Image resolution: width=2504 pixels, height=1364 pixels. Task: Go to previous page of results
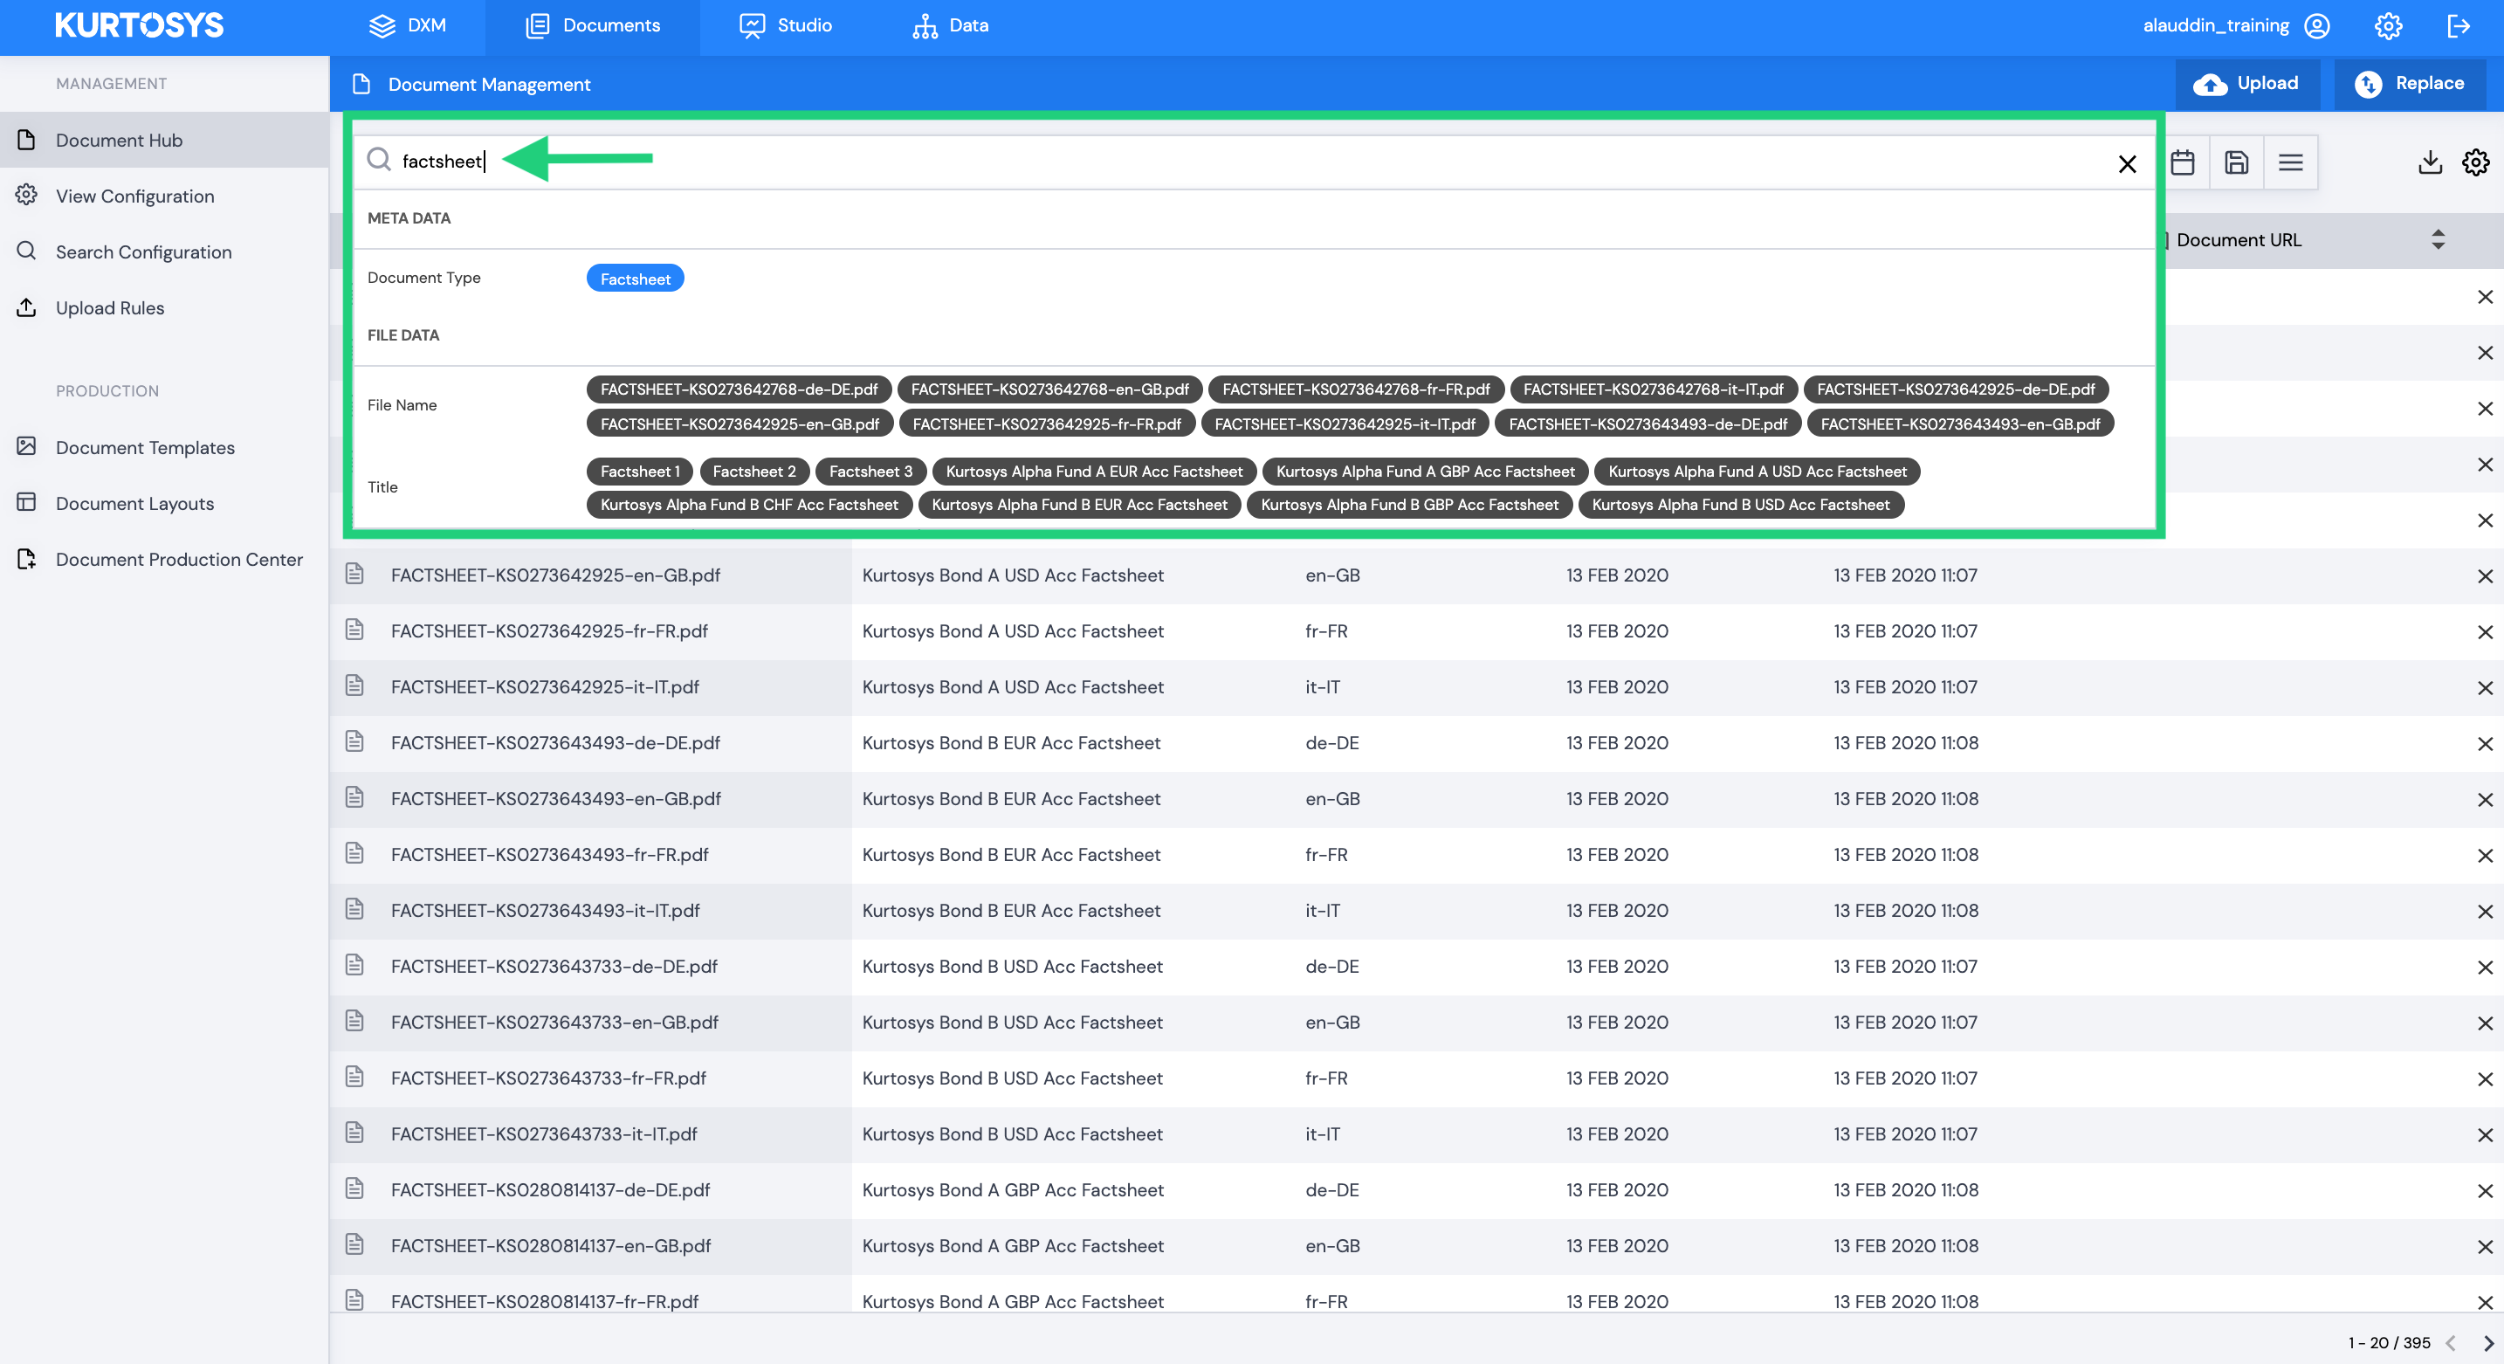click(x=2451, y=1344)
